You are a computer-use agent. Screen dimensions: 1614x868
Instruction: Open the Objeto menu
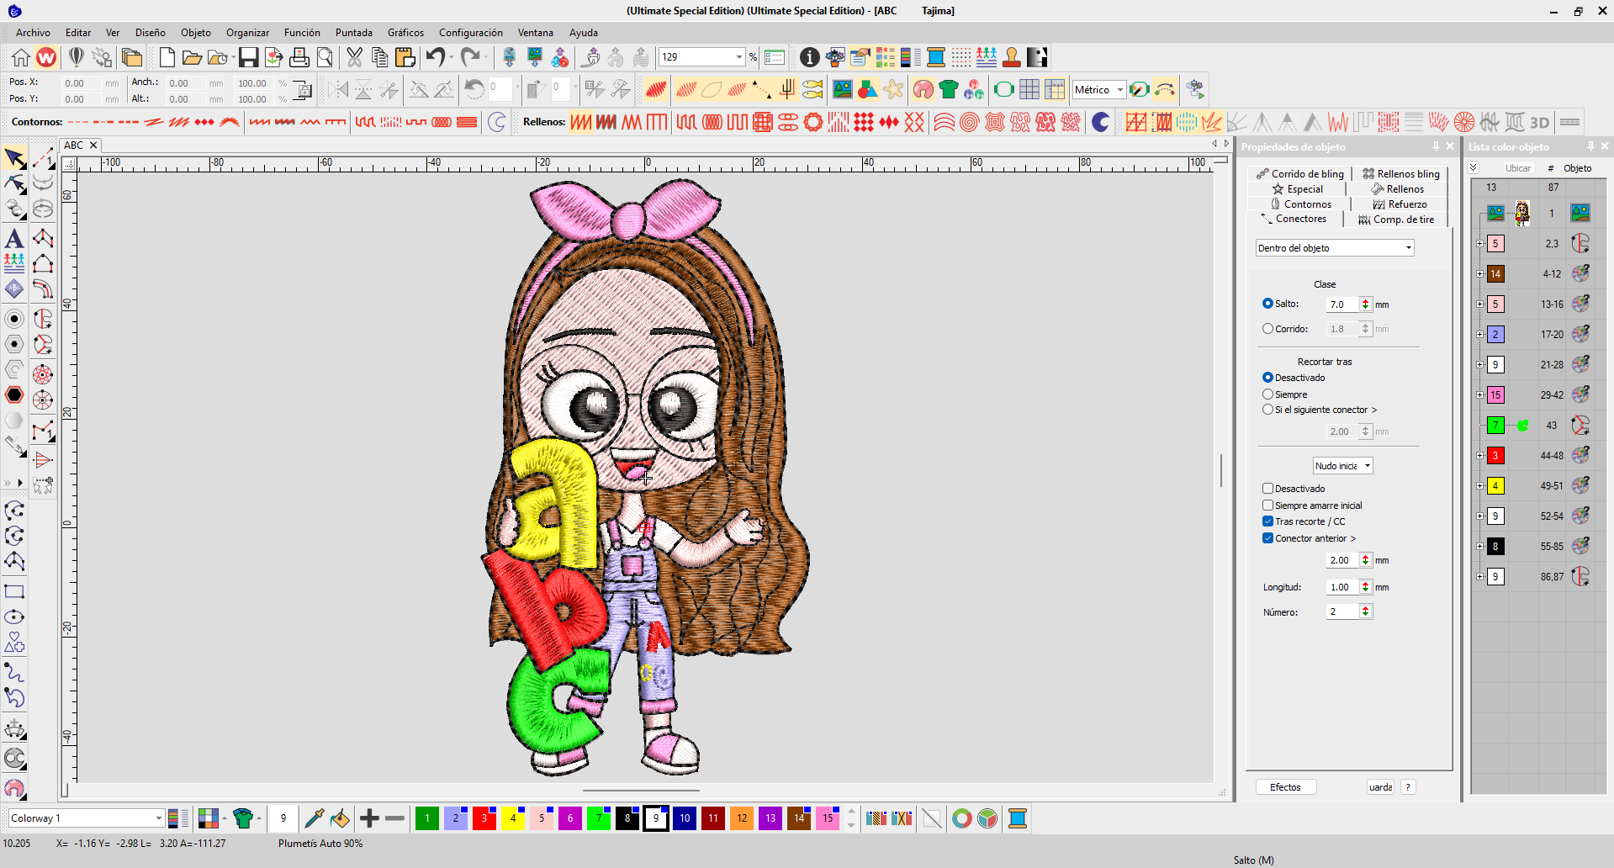click(195, 33)
